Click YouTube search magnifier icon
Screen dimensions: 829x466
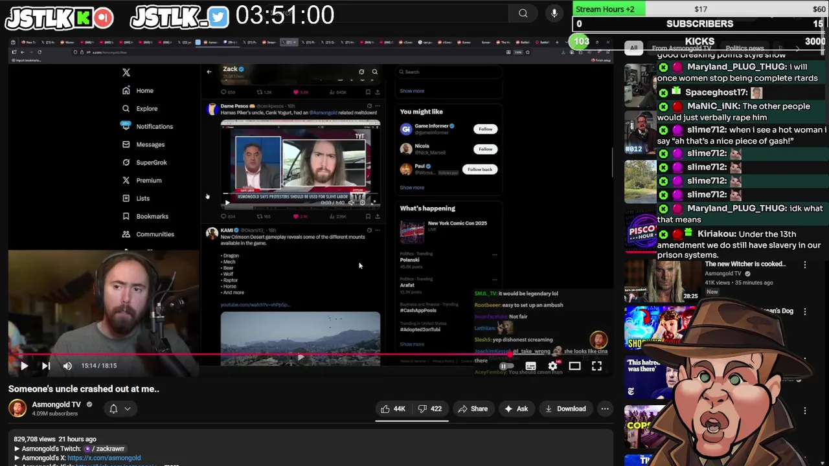point(523,13)
